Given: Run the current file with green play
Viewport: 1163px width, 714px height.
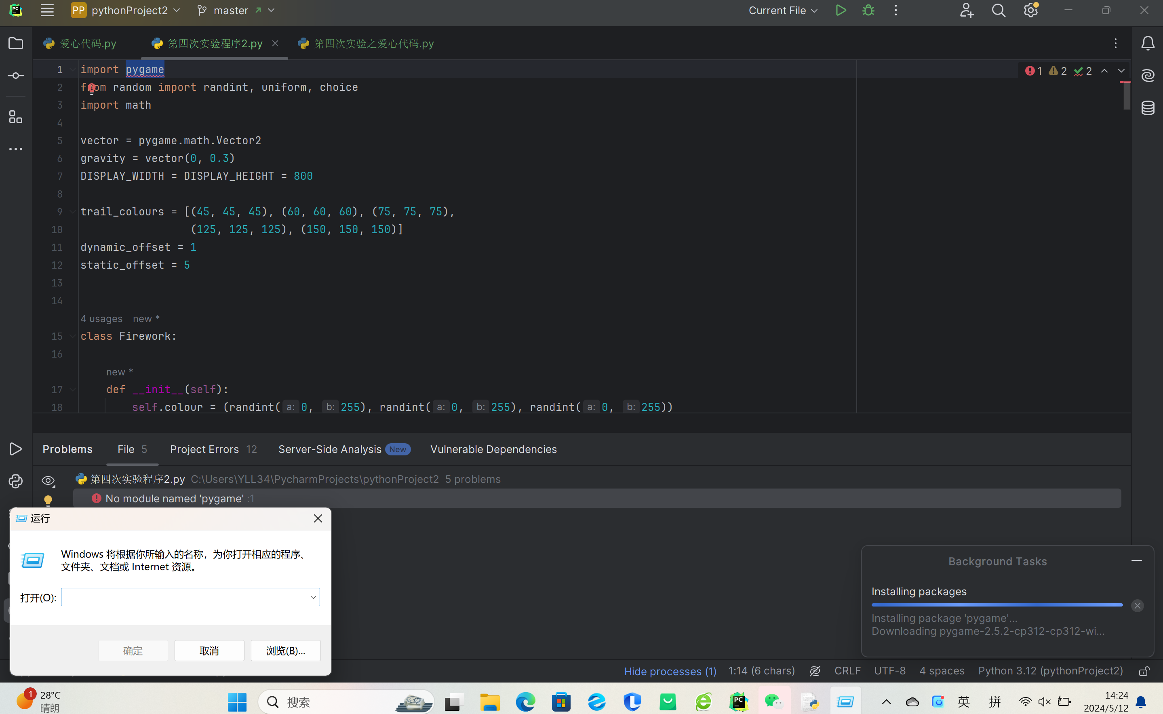Looking at the screenshot, I should click(841, 11).
